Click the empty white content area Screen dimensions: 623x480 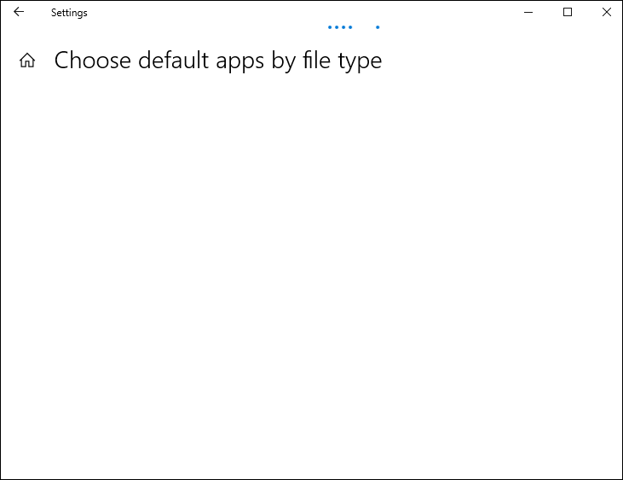[311, 273]
